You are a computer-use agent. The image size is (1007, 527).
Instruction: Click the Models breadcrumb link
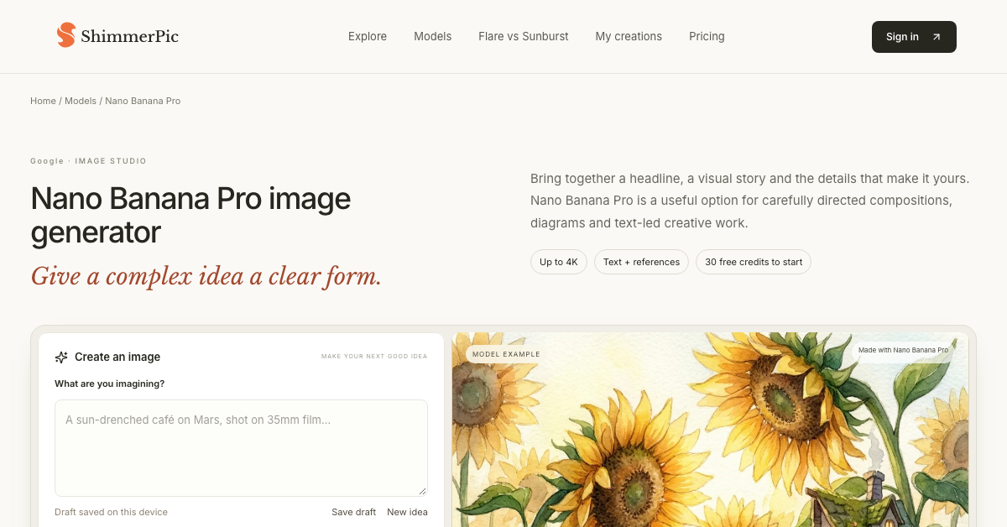81,101
